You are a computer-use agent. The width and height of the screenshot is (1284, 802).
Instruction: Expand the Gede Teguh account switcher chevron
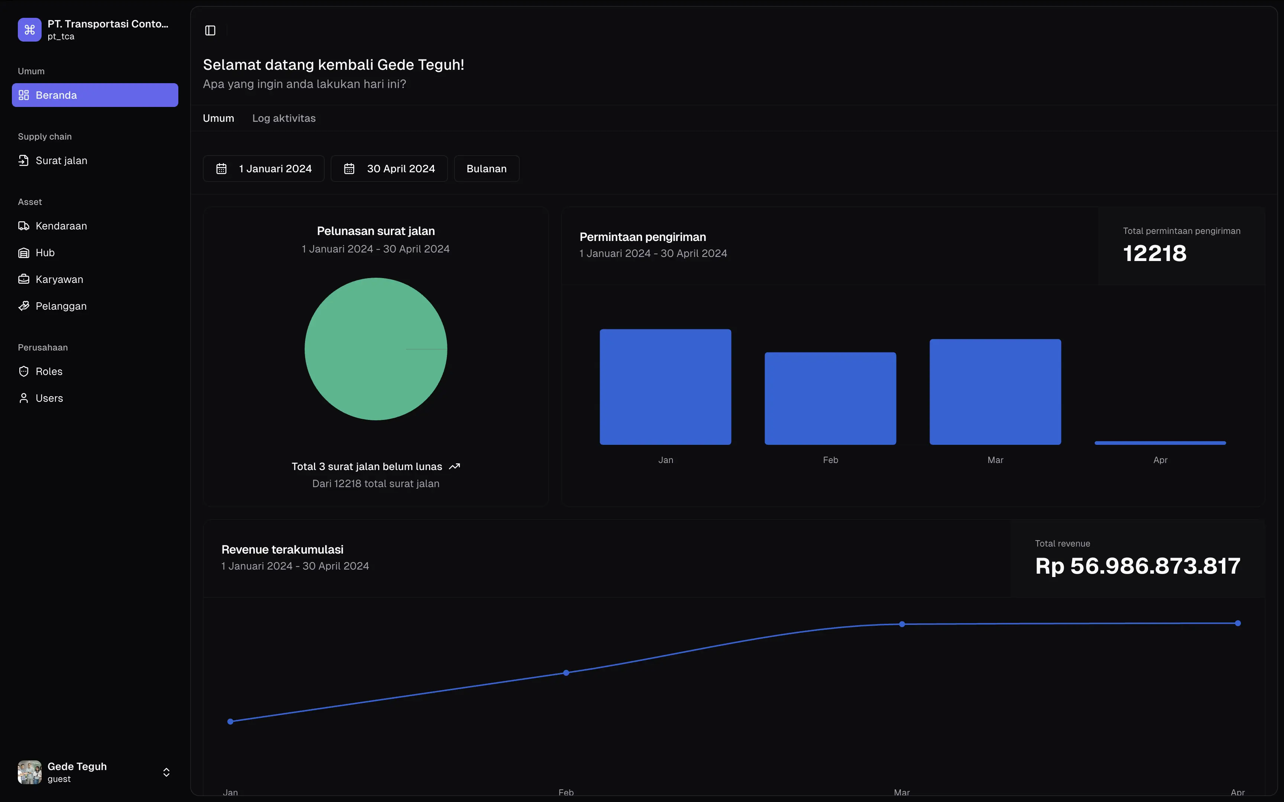click(x=166, y=772)
